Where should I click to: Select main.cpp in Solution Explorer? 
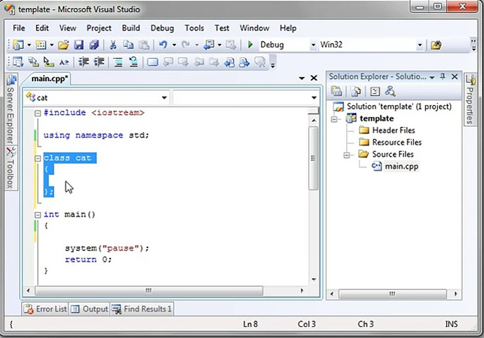click(x=401, y=166)
